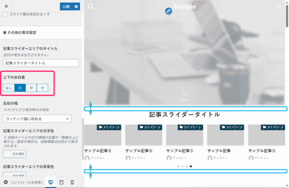The width and height of the screenshot is (289, 188).
Task: Open the サンプル記事⑥ thumbnail
Action: (x=144, y=135)
